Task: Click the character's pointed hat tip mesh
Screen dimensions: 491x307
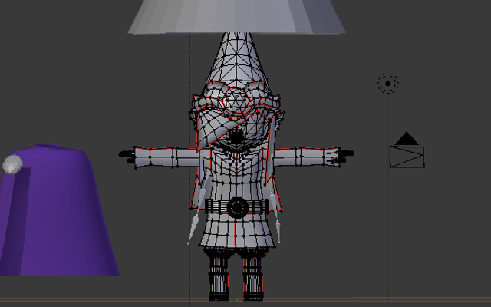Action: 237,56
